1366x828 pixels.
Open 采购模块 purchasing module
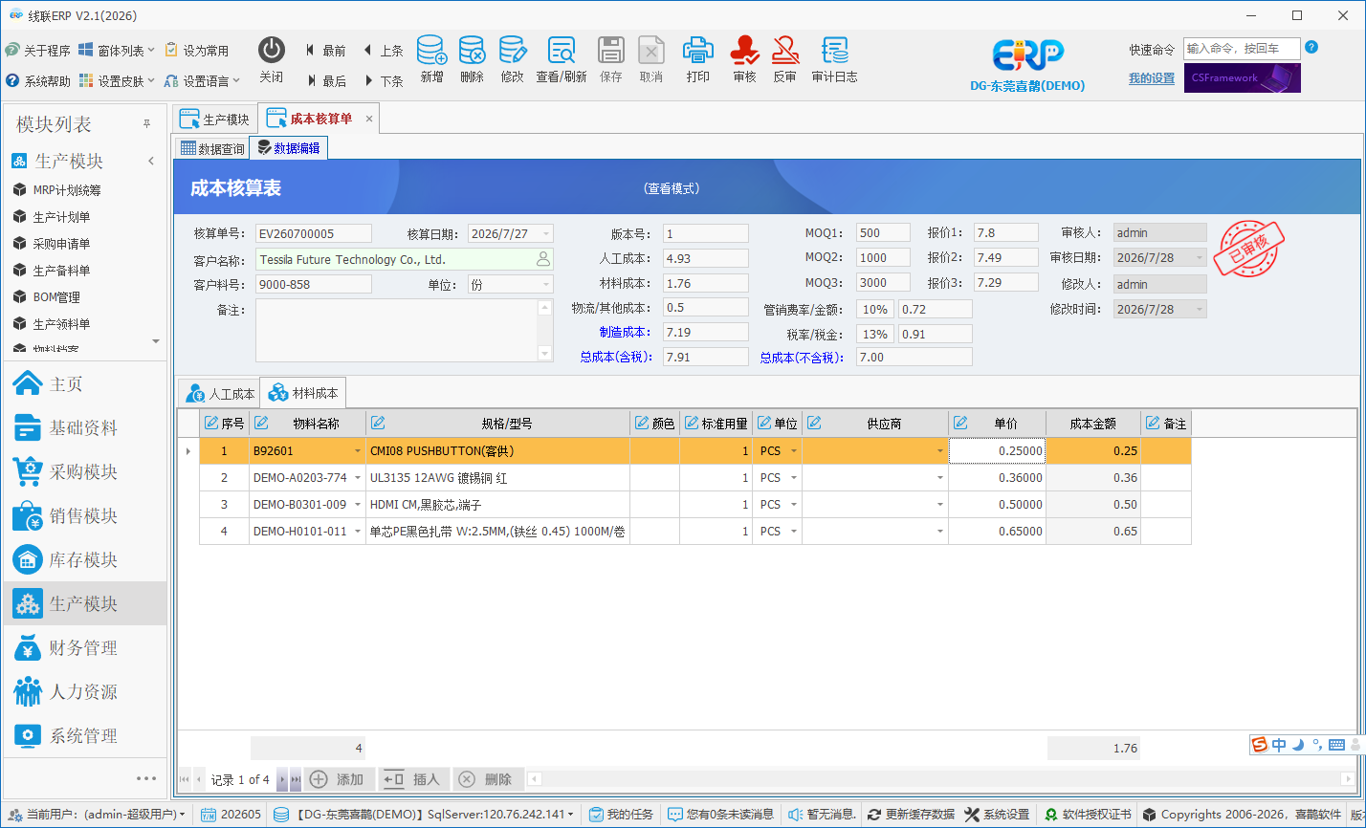pos(84,472)
